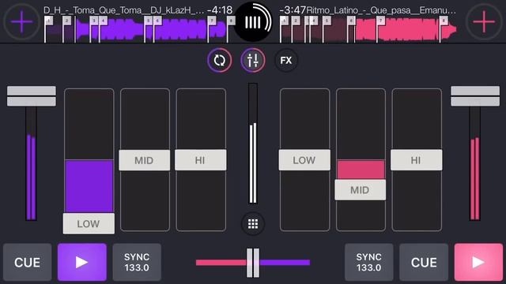506x284 pixels.
Task: Jump to cue marker 2 on right waveform
Action: click(296, 21)
